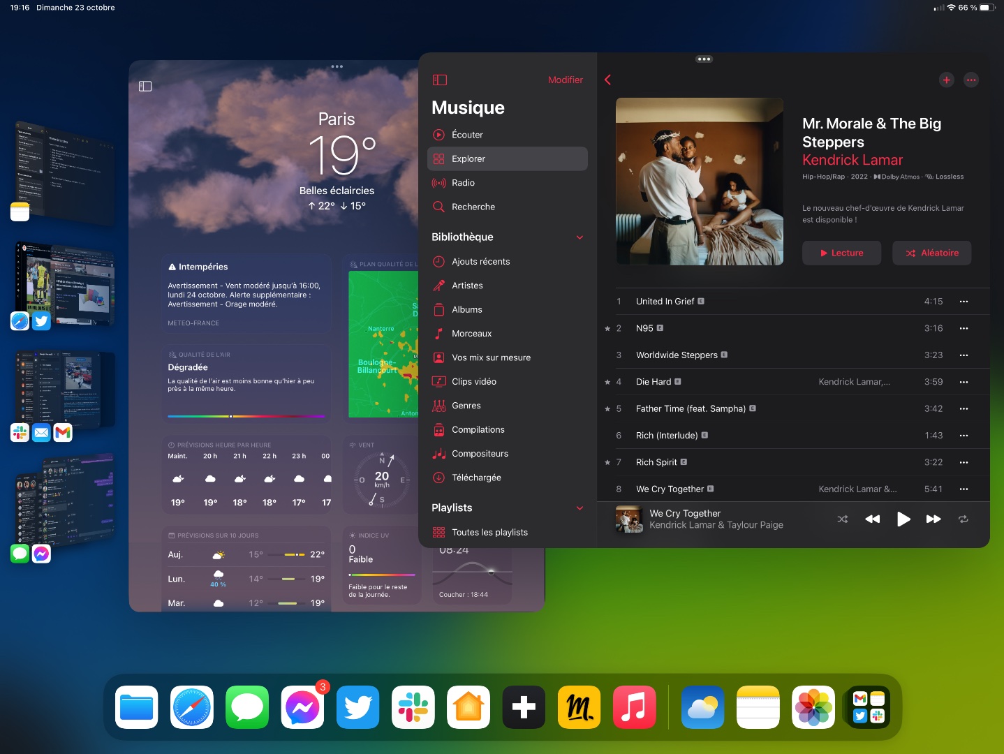Click the album cover artwork
Image resolution: width=1004 pixels, height=754 pixels.
(x=700, y=182)
